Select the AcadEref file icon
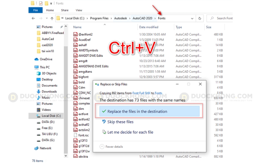The image size is (261, 163). (x=75, y=40)
